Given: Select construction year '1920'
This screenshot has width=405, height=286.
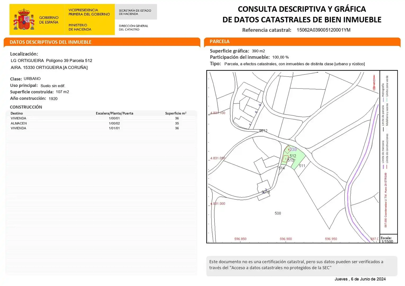Looking at the screenshot, I should 53,99.
